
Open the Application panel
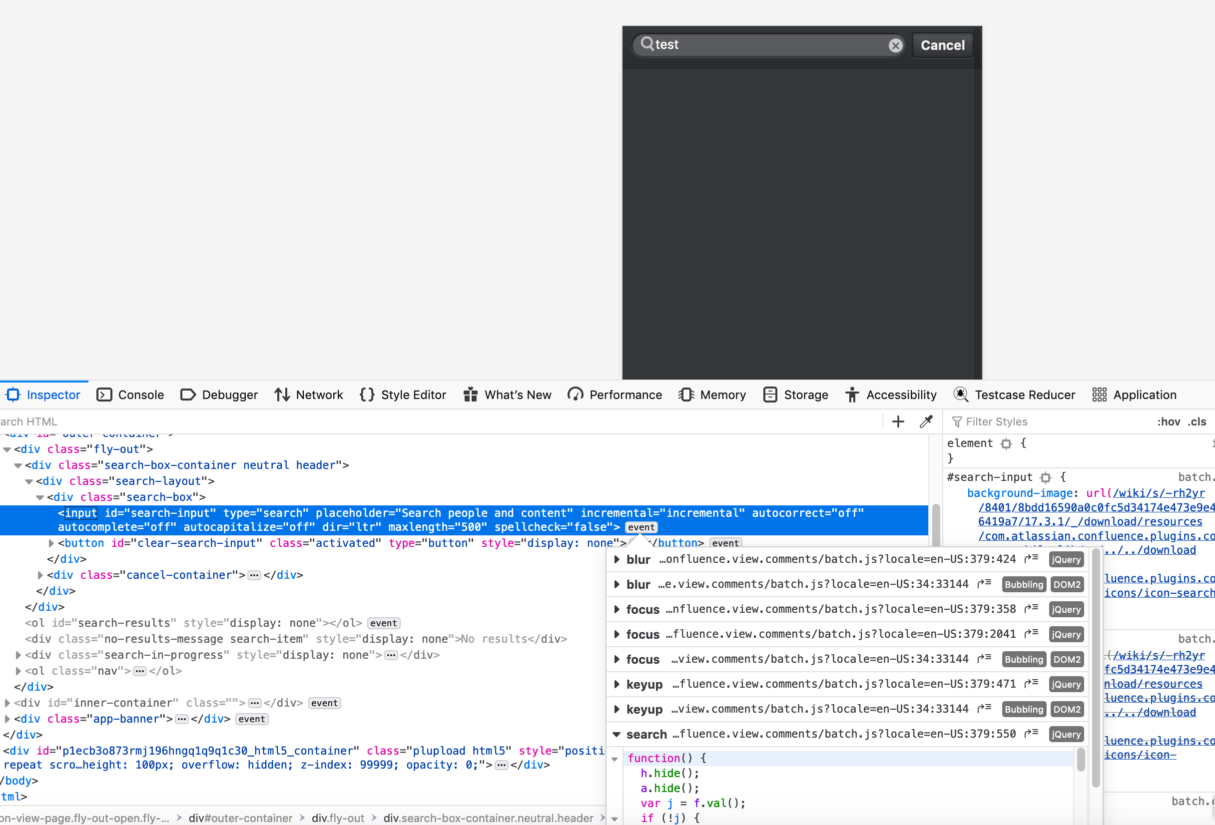(1145, 395)
